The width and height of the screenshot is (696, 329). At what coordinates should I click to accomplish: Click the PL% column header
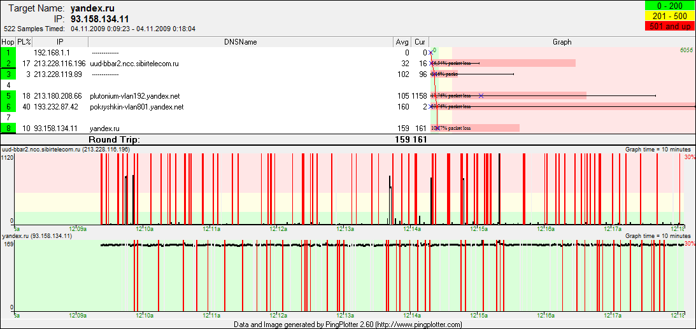pyautogui.click(x=24, y=42)
